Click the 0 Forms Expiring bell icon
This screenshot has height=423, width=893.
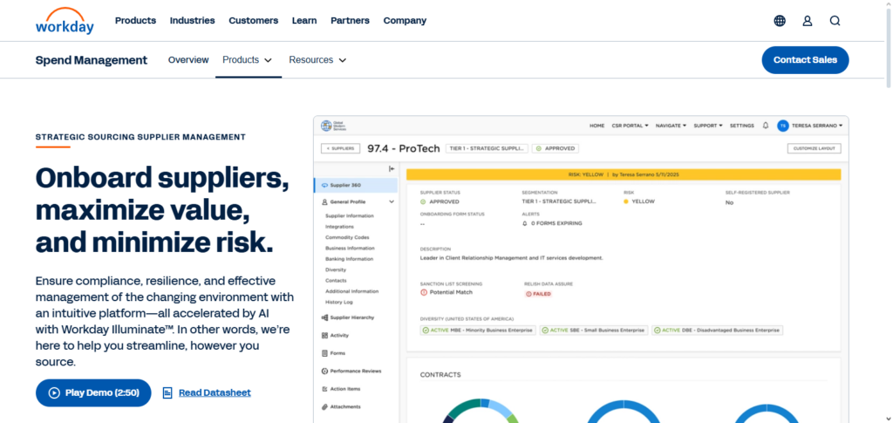coord(525,224)
